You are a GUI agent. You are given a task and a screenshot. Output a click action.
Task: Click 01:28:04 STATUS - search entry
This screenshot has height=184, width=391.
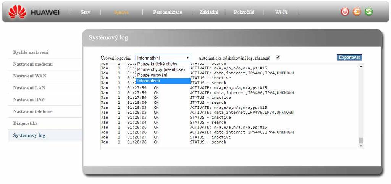click(163, 122)
